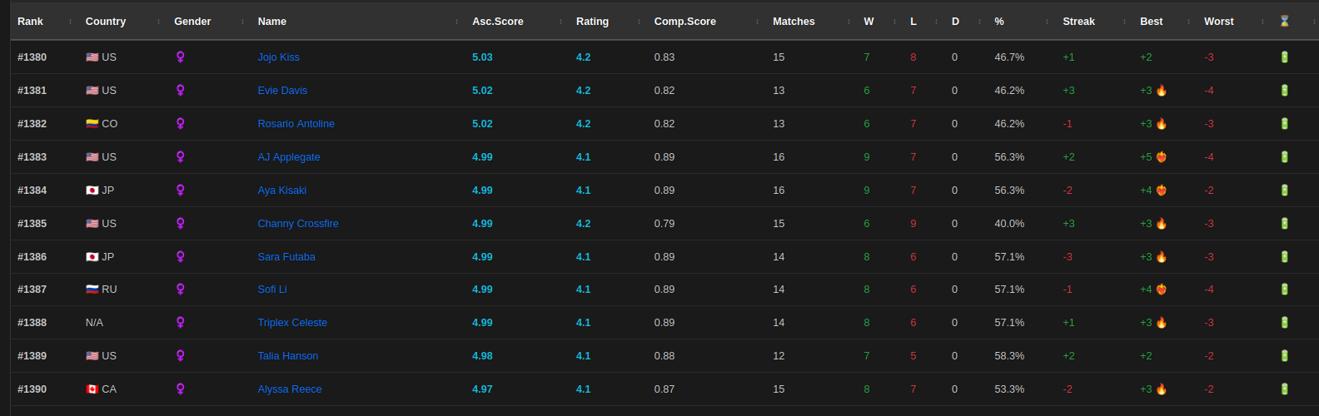Screen dimensions: 1319x416
Task: Click the gender icon in AJ Applegate row
Action: click(180, 157)
